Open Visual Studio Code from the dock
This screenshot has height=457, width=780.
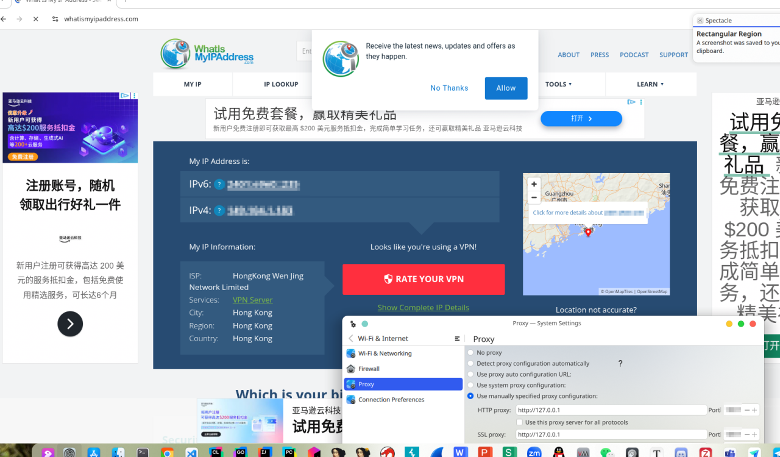tap(191, 452)
